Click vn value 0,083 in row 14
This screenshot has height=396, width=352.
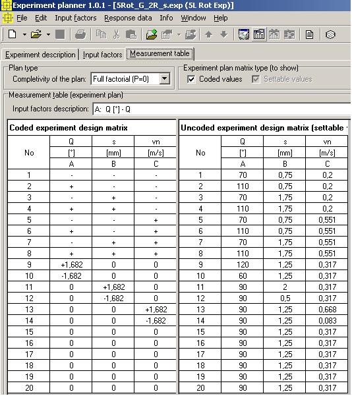[327, 321]
